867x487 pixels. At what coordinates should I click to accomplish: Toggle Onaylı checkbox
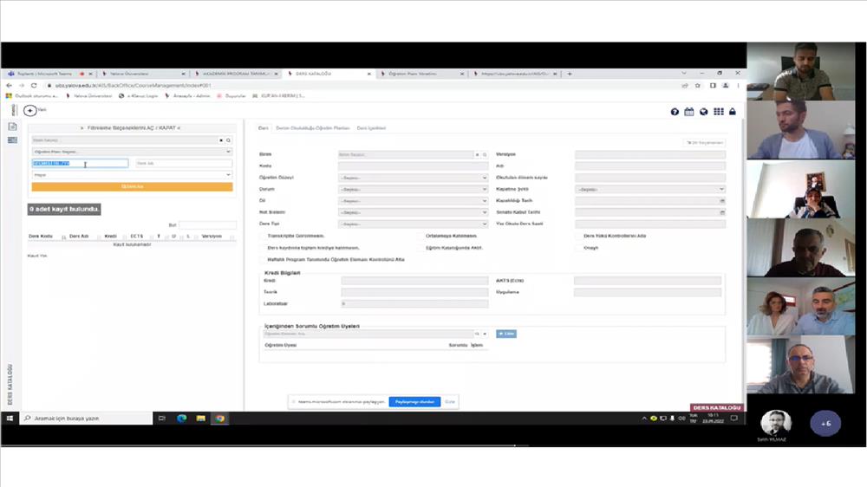click(x=578, y=248)
